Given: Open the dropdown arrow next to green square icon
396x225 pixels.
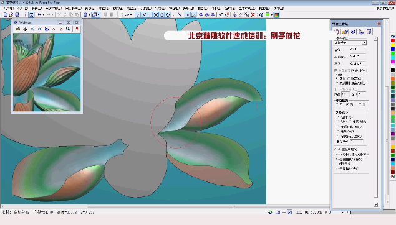Looking at the screenshot, I should click(x=271, y=15).
